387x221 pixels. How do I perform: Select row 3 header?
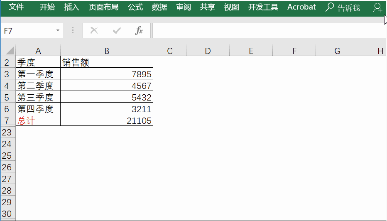8,74
